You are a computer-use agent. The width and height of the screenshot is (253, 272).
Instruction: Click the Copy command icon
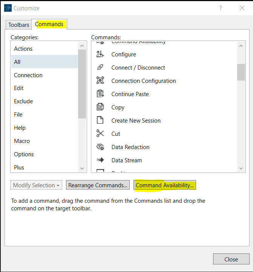coord(100,107)
